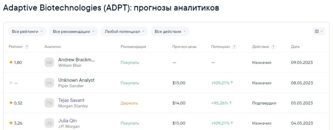The height and width of the screenshot is (130, 333).
Task: Click the help icon next to Действие
Action: click(x=273, y=47)
